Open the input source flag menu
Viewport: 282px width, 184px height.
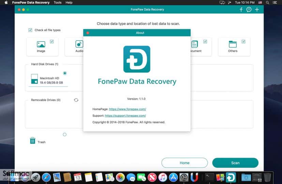point(260,2)
